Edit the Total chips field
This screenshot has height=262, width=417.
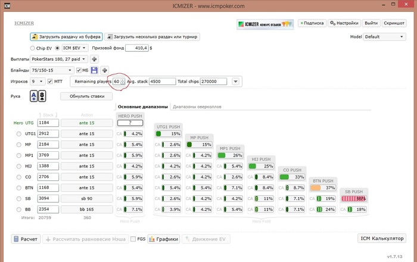213,82
